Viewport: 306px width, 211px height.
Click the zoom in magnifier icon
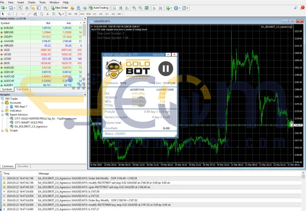134,8
